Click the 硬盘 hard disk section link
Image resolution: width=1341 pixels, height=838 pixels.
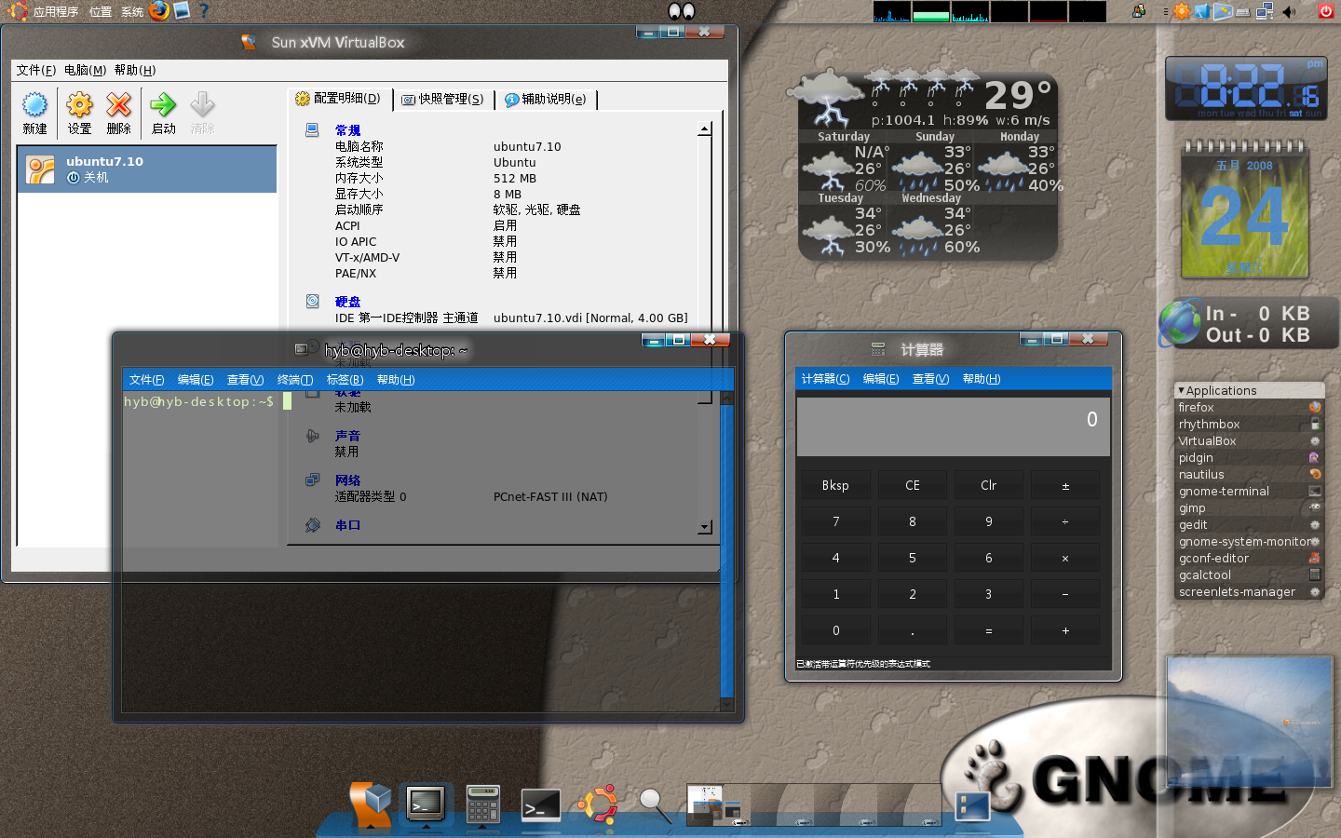pos(347,302)
